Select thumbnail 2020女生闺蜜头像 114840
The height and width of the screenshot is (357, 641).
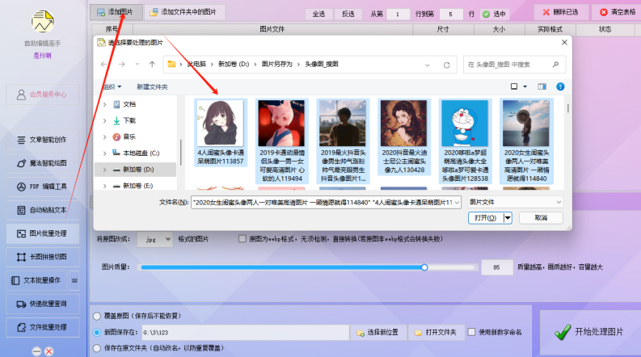(x=526, y=141)
